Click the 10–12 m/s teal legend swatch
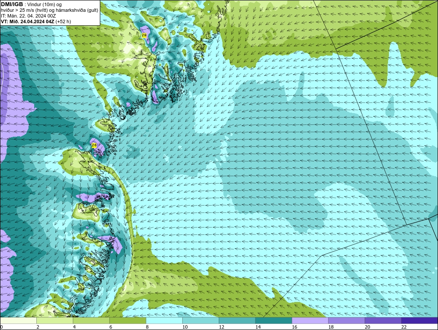The width and height of the screenshot is (438, 330). point(201,320)
